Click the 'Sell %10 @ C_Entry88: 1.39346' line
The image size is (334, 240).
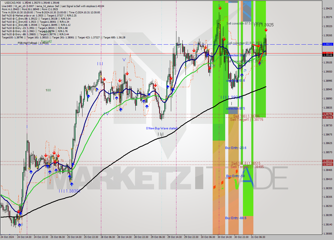click(36, 25)
